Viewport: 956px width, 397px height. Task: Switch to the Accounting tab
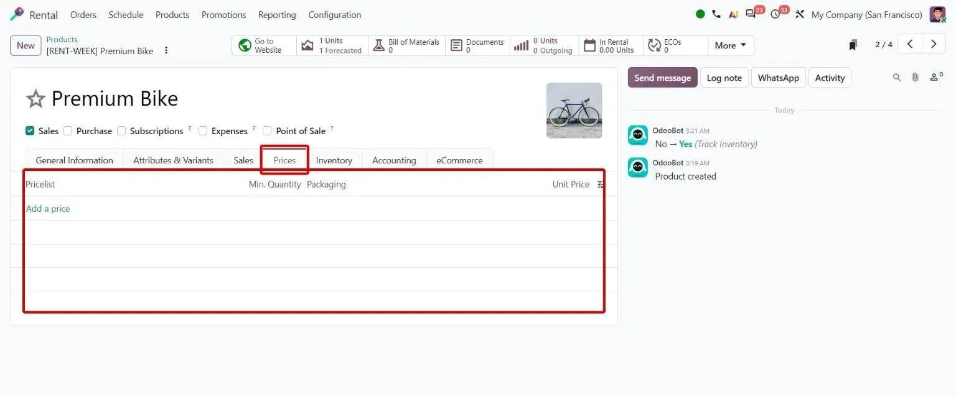point(394,160)
